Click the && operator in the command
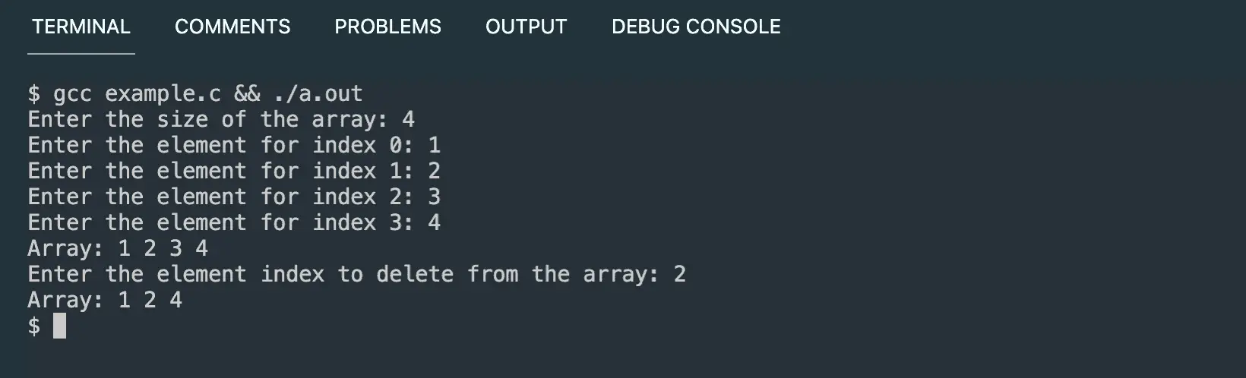 pyautogui.click(x=247, y=94)
